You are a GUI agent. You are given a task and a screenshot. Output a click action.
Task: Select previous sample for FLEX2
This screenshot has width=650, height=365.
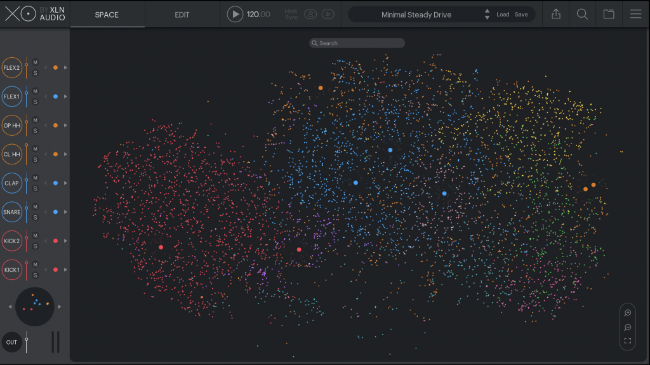[x=46, y=68]
